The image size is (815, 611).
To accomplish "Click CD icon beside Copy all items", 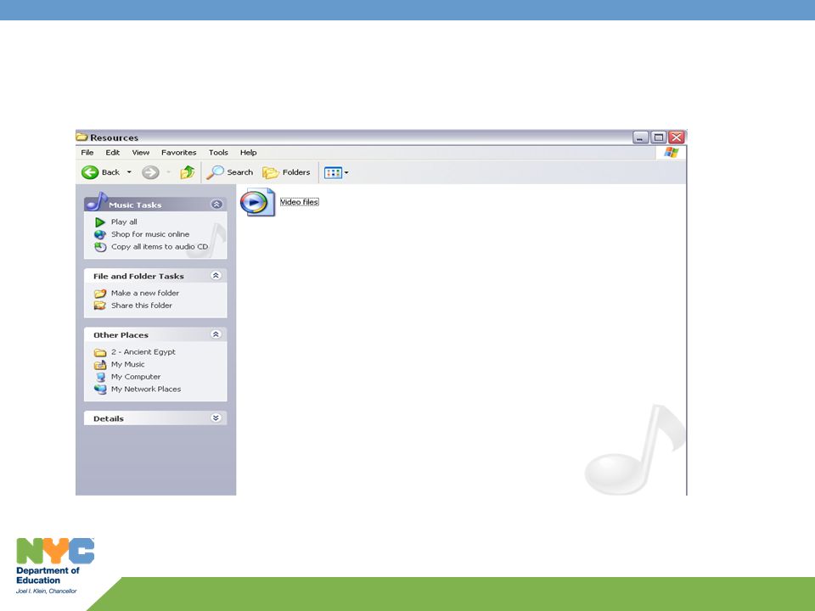I will (100, 247).
